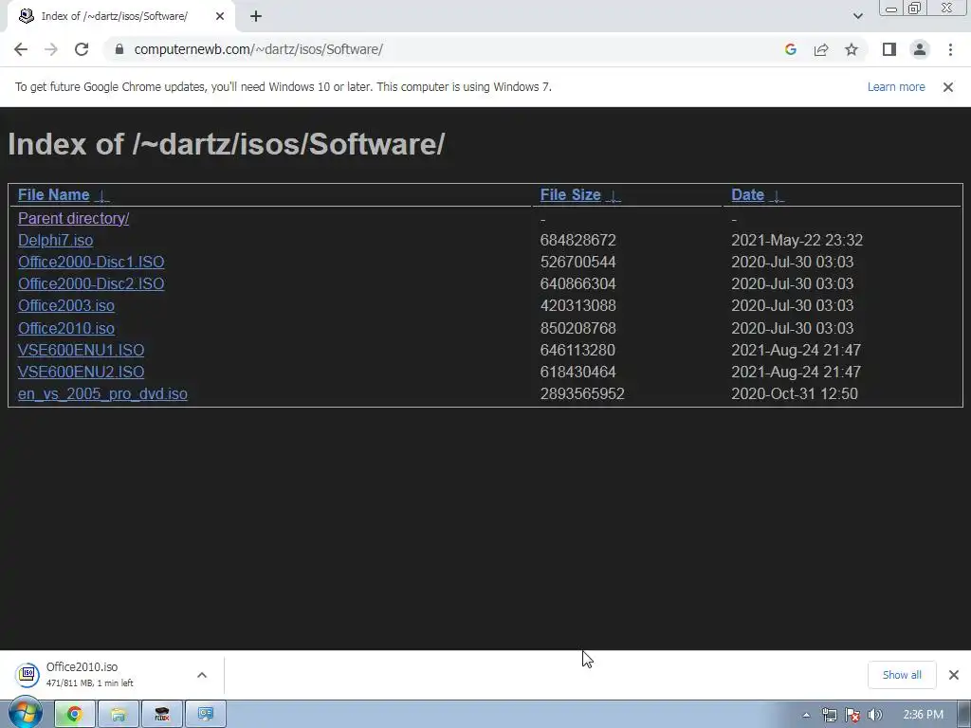Viewport: 971px width, 728px height.
Task: Open Windows Start menu
Action: (25, 713)
